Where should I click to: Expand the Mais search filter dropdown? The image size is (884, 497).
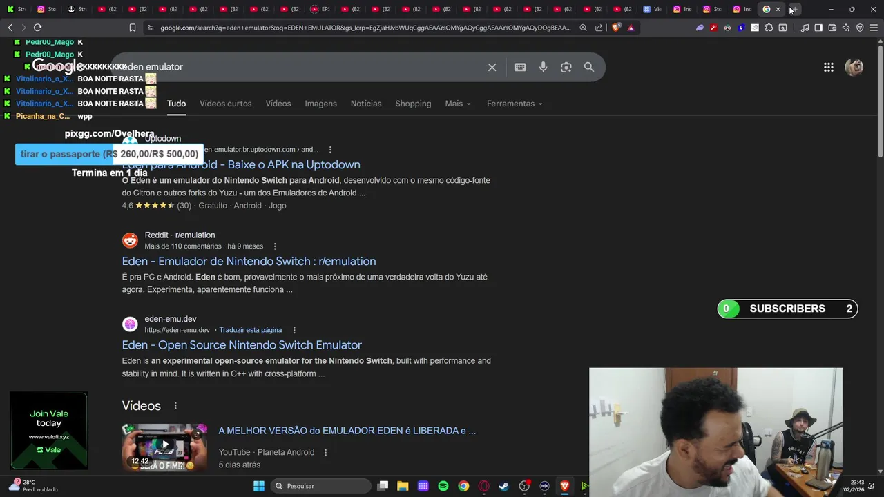pyautogui.click(x=458, y=104)
